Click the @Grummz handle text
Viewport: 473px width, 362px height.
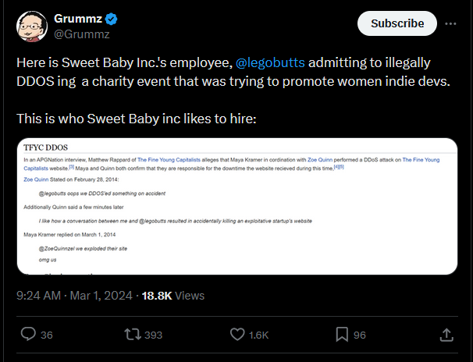tap(82, 34)
